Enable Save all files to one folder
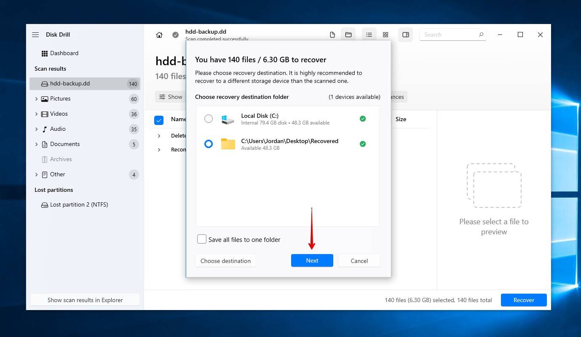This screenshot has height=337, width=581. tap(202, 239)
